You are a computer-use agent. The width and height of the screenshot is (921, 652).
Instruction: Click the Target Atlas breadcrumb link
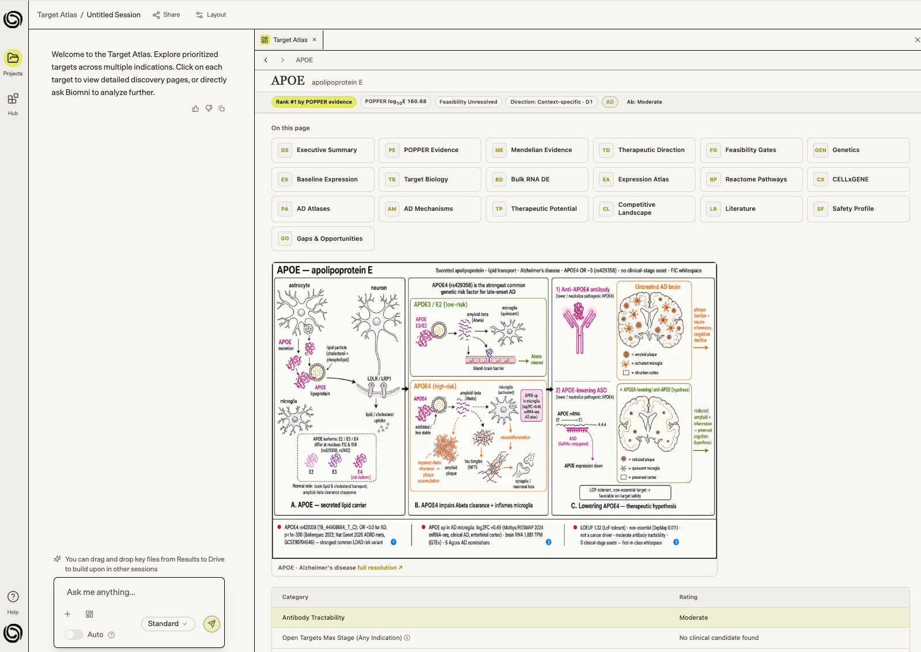pyautogui.click(x=57, y=15)
